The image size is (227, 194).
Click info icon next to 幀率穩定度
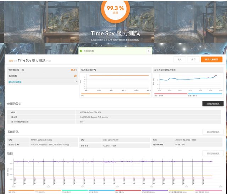tap(23, 70)
